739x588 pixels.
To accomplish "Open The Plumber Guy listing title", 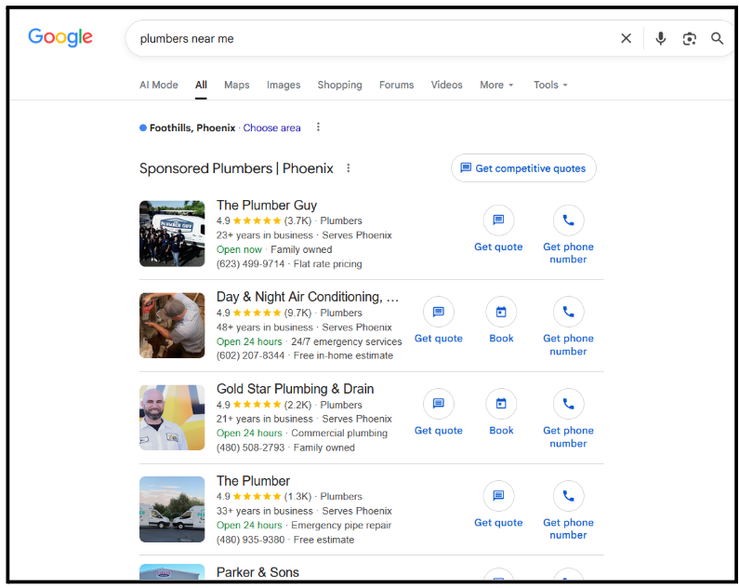I will coord(266,205).
